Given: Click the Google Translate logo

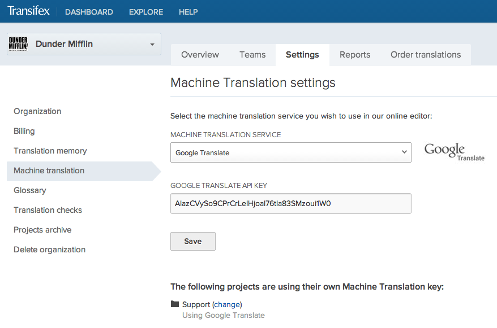Looking at the screenshot, I should [x=454, y=152].
